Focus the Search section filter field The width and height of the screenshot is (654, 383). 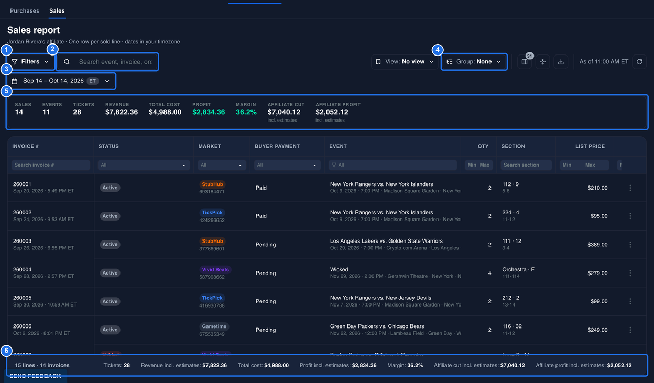(527, 165)
